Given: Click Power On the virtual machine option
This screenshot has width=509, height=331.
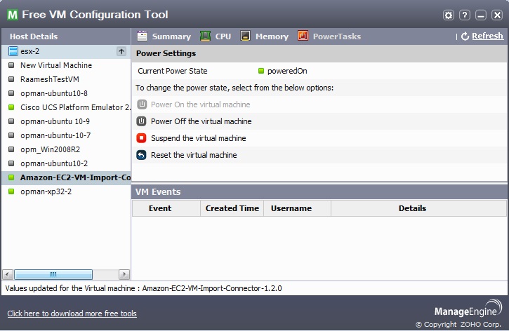Looking at the screenshot, I should tap(201, 104).
